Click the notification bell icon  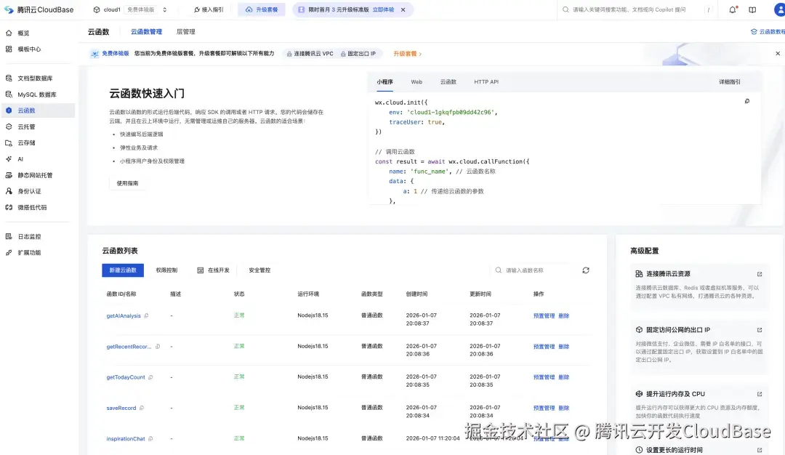tap(733, 9)
